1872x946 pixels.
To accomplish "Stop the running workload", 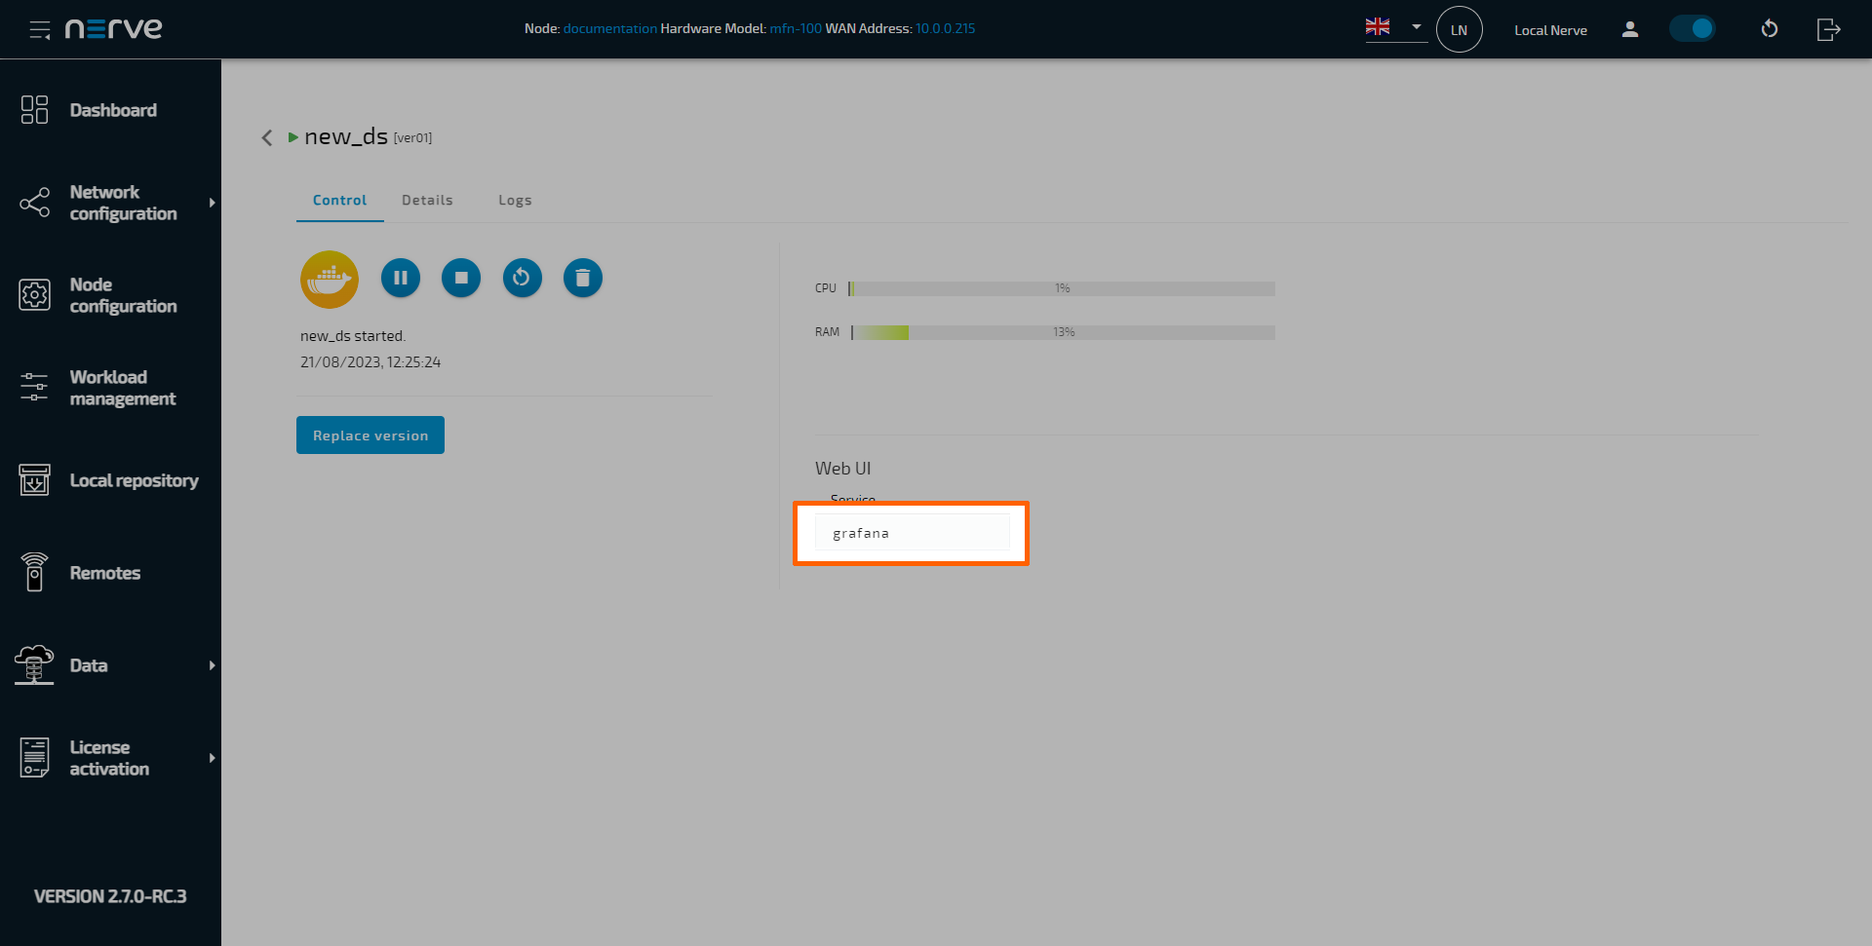I will tap(461, 278).
